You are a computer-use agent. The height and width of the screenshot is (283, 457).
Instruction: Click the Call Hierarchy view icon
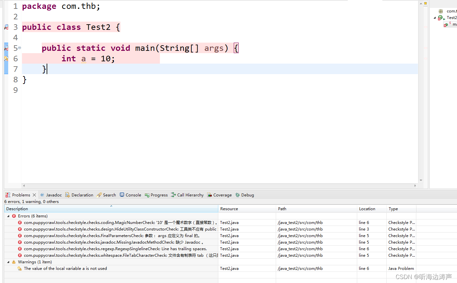187,195
